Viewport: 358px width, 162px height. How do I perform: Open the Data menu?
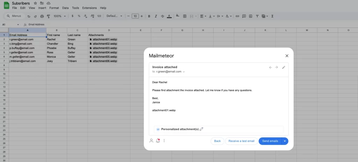[65, 8]
